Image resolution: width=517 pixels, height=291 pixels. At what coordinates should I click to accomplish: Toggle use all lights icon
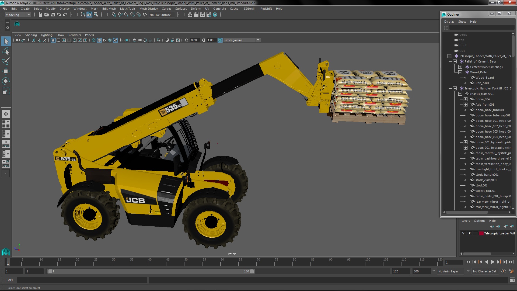(121, 40)
